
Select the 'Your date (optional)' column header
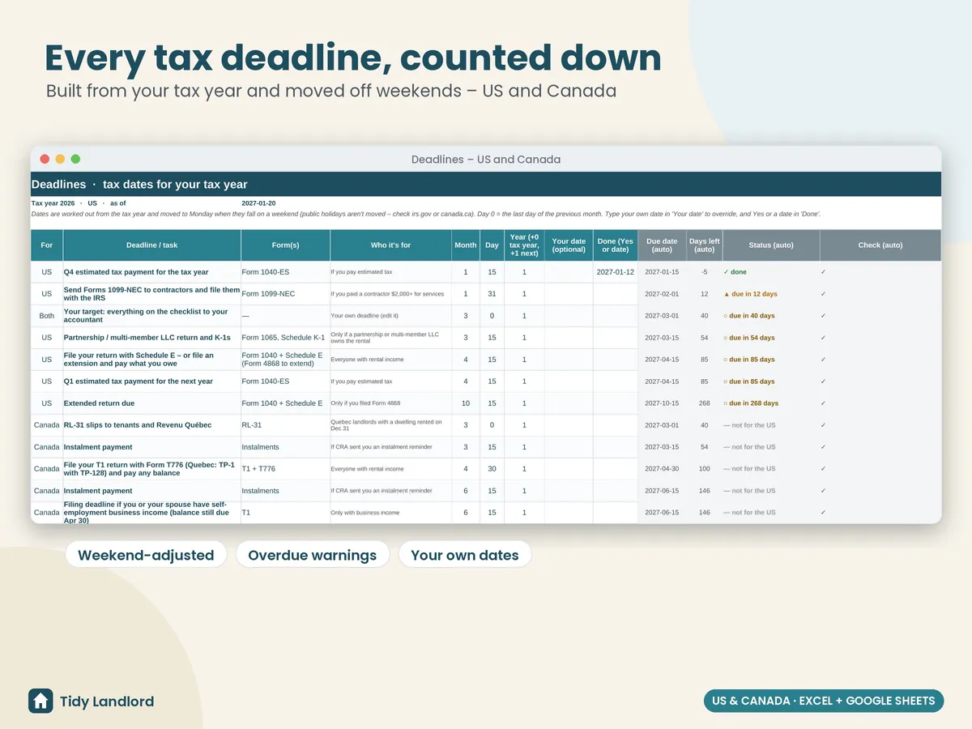click(569, 245)
